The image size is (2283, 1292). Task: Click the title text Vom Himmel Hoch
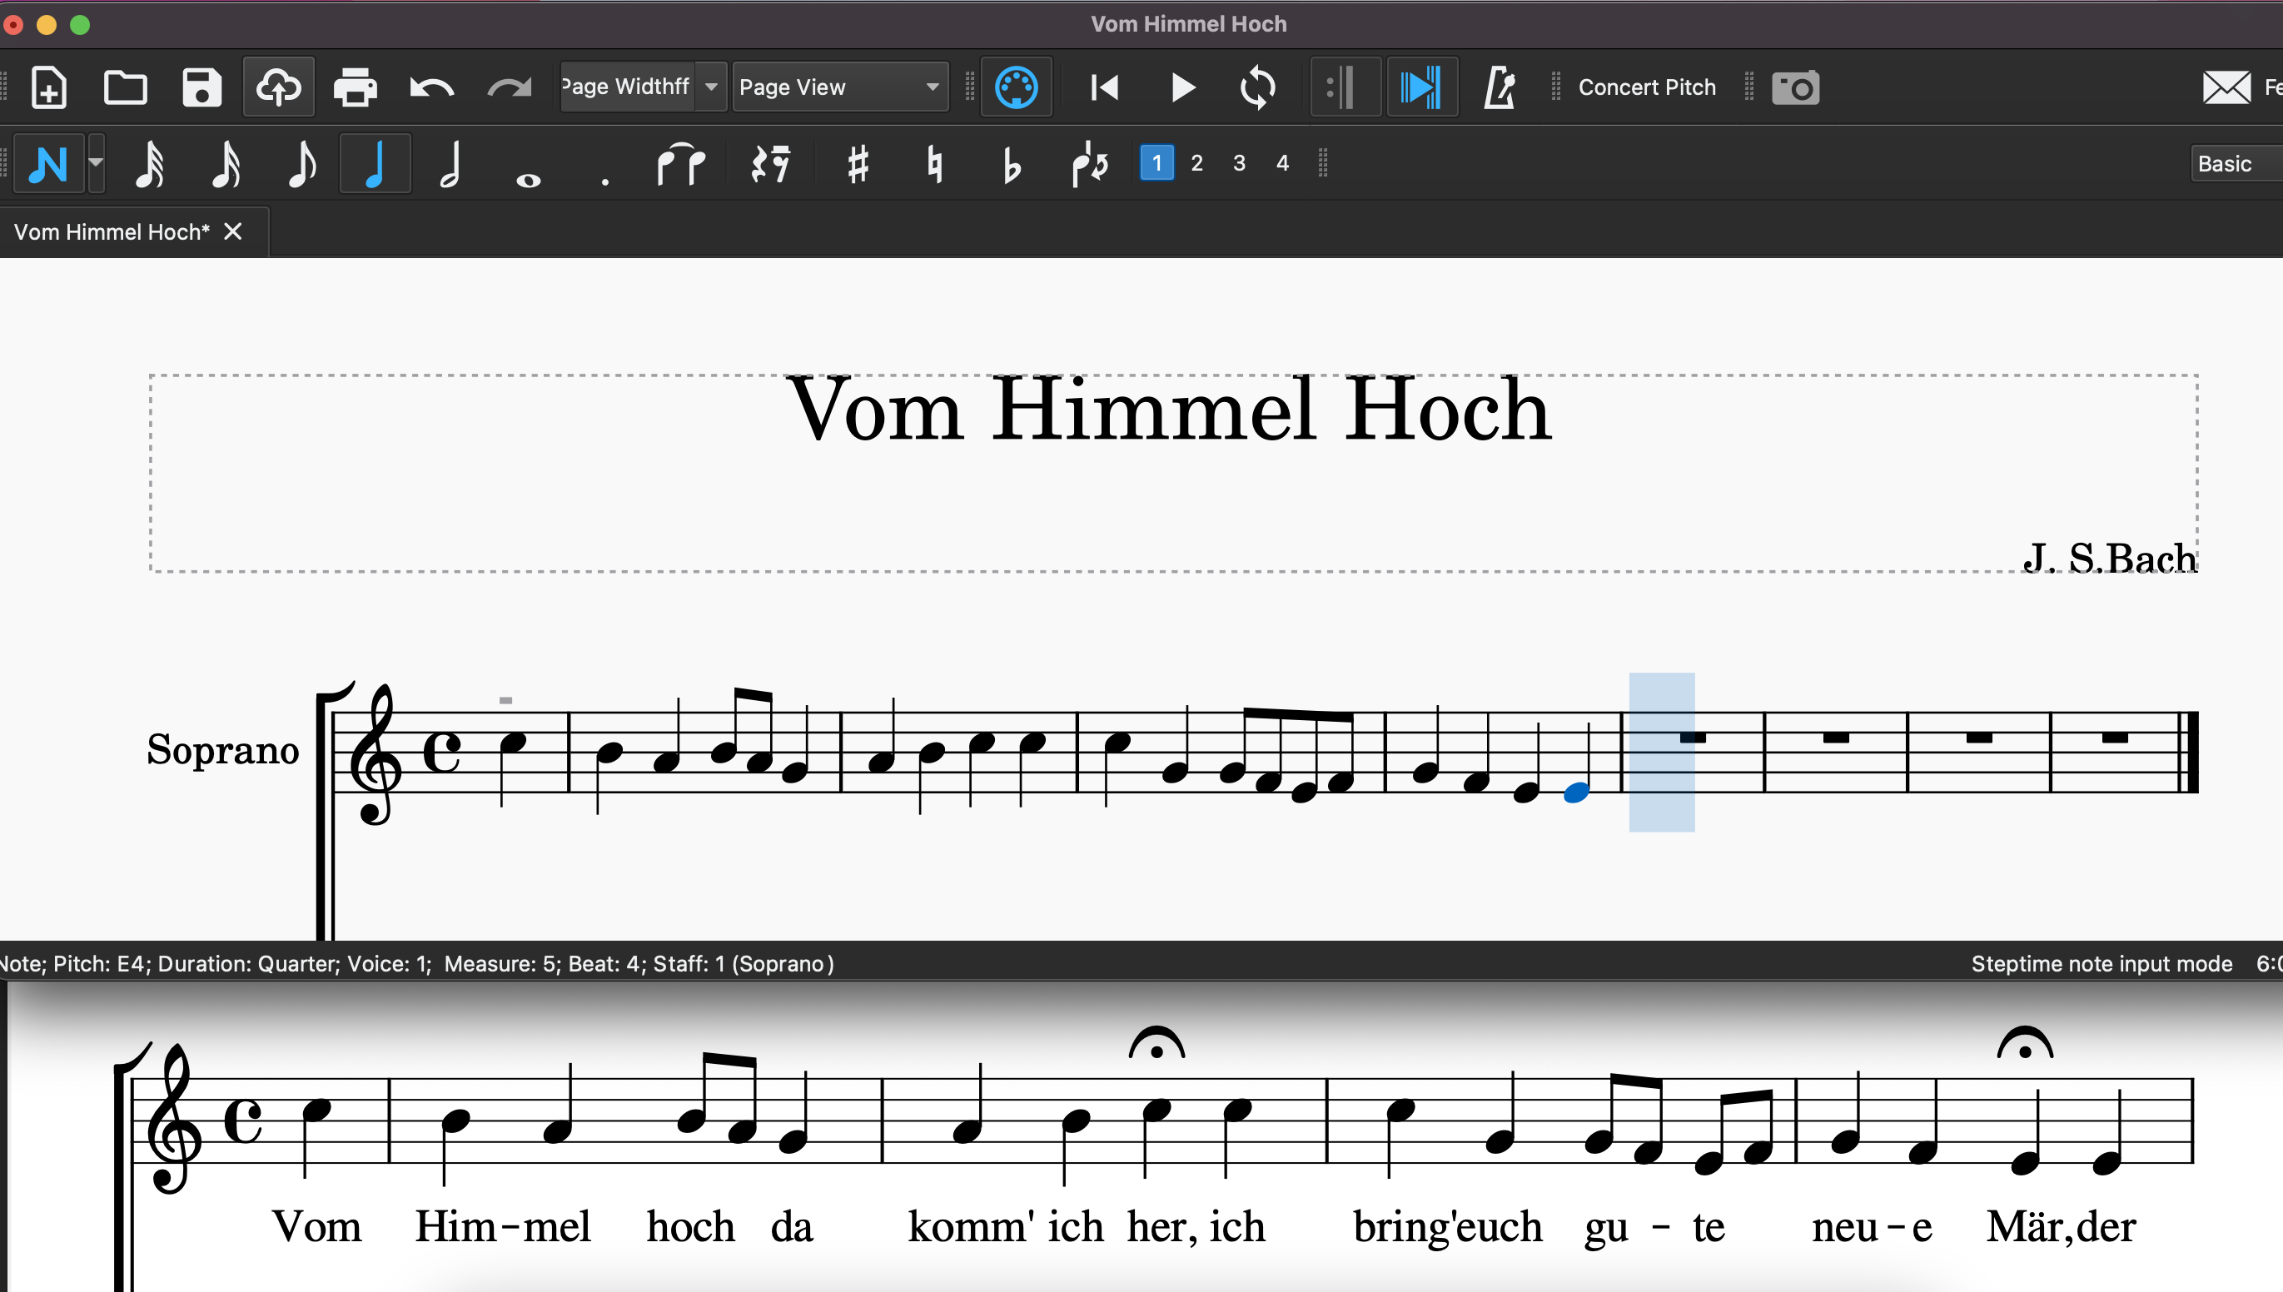pyautogui.click(x=1169, y=409)
